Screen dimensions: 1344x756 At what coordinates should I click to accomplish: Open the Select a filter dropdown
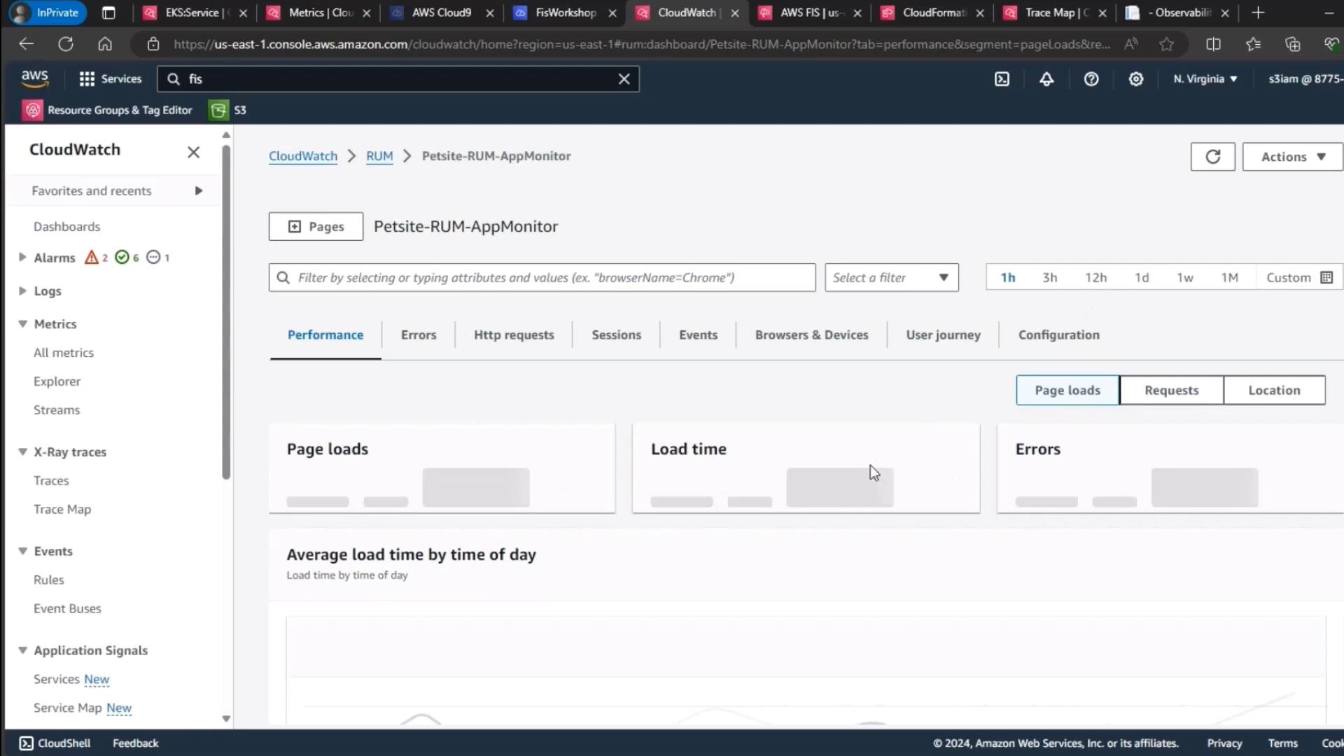891,277
